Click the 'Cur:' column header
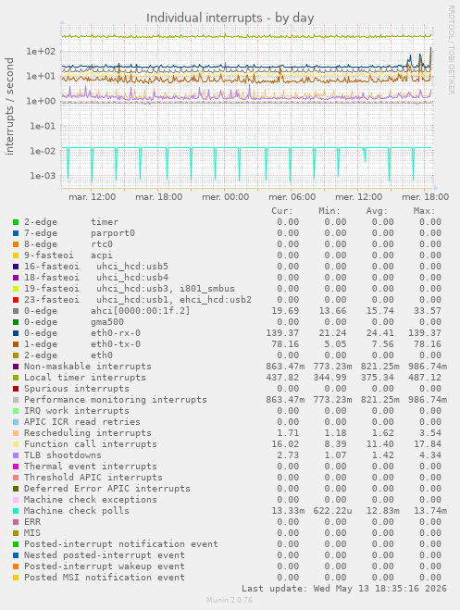460x610 pixels. pyautogui.click(x=282, y=211)
